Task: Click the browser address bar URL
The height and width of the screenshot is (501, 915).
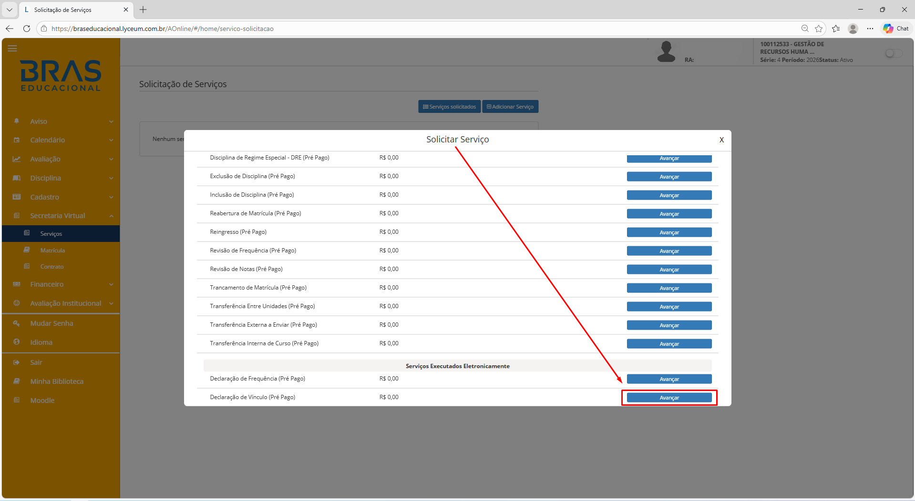Action: (162, 29)
